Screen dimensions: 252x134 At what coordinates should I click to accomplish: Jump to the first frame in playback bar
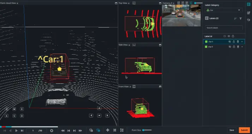[x=5, y=130]
